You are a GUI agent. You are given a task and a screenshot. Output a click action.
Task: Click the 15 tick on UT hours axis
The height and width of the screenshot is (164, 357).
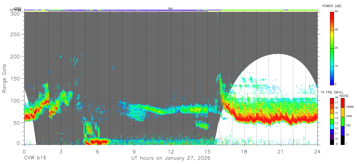pos(208,151)
